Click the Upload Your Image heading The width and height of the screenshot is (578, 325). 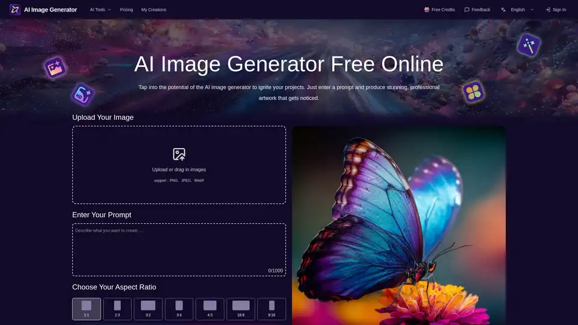(x=103, y=117)
